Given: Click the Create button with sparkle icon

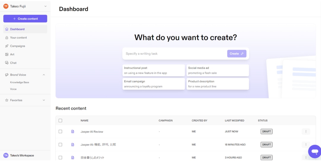Looking at the screenshot, I should 237,54.
